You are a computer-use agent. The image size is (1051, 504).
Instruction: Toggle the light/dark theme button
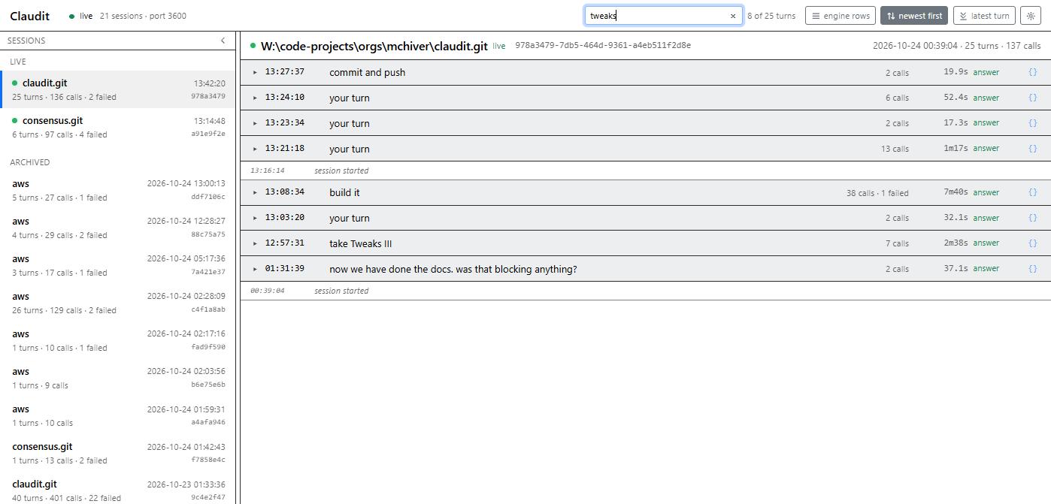[1030, 16]
